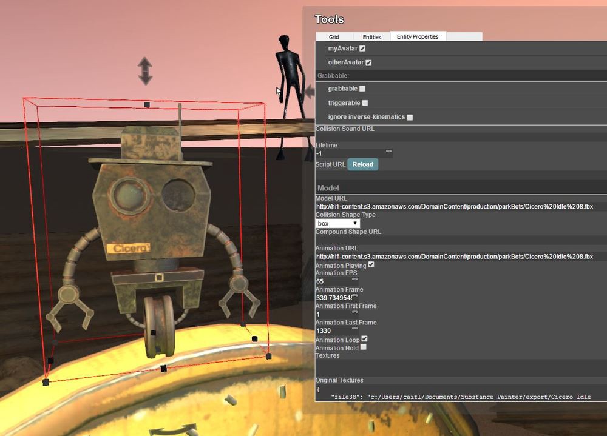This screenshot has height=436, width=607.
Task: Click the bottom front edge center handle
Action: click(x=164, y=368)
